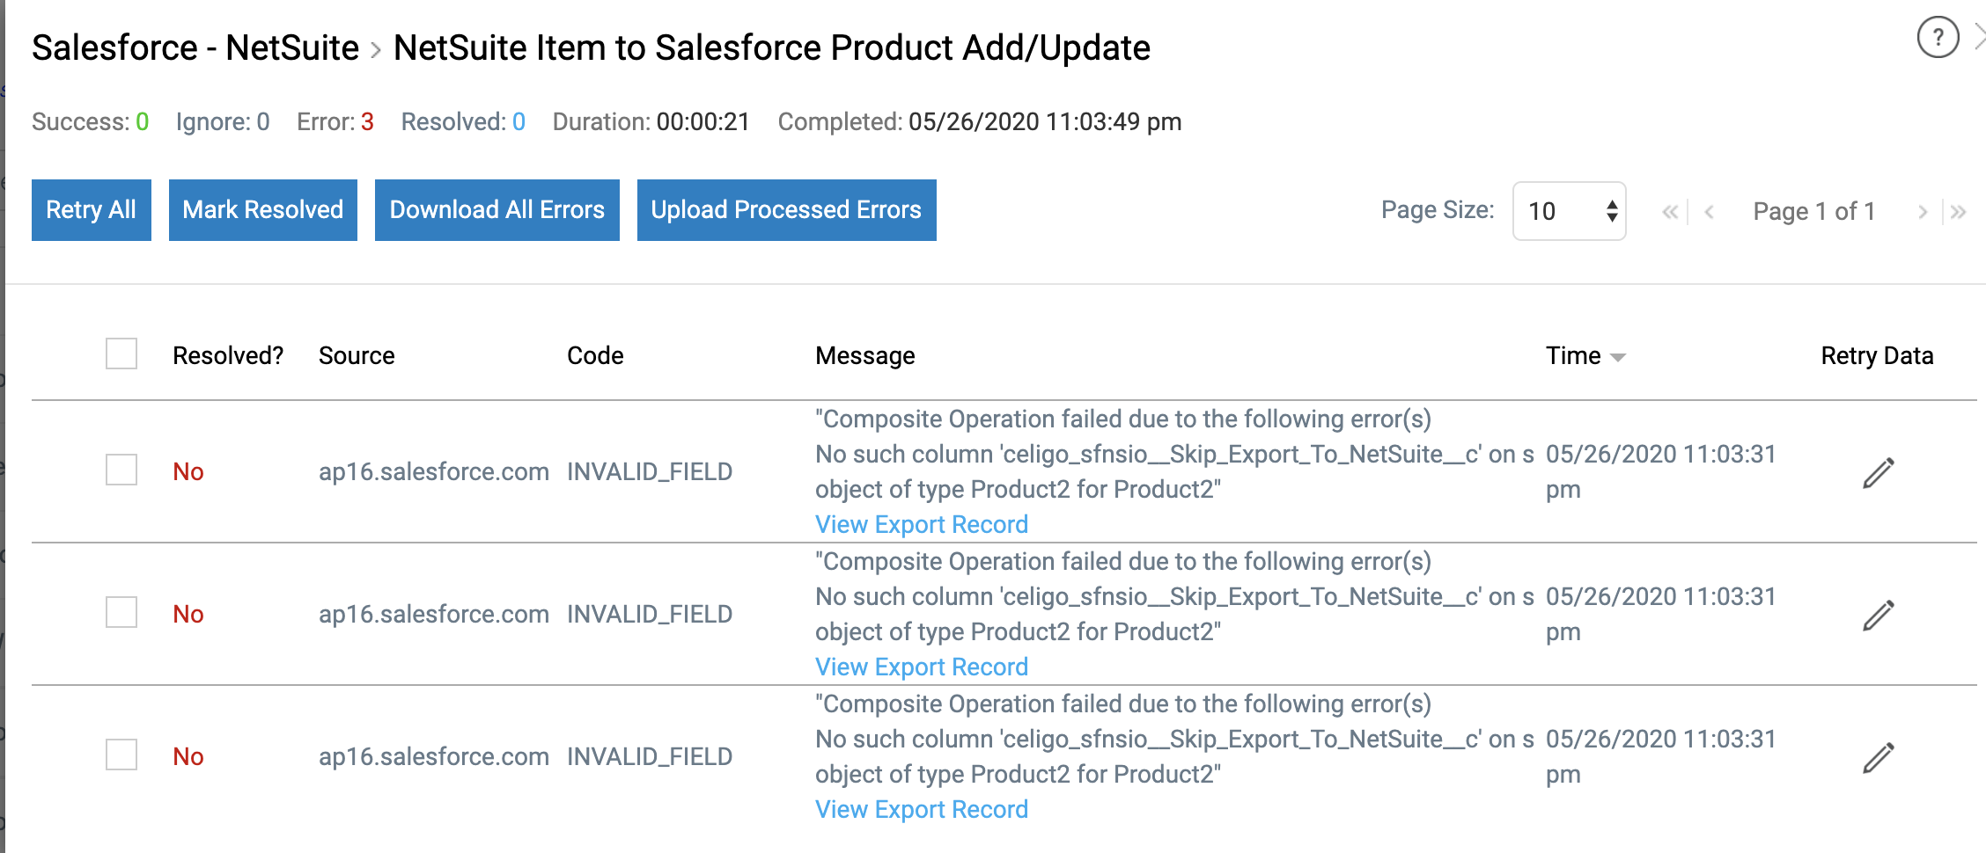This screenshot has height=853, width=1986.
Task: Click Upload Processed Errors button
Action: tap(787, 210)
